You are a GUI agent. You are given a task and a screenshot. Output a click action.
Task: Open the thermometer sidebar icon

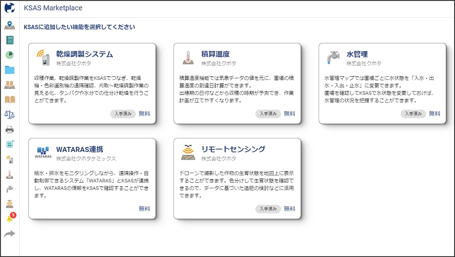coord(10,174)
